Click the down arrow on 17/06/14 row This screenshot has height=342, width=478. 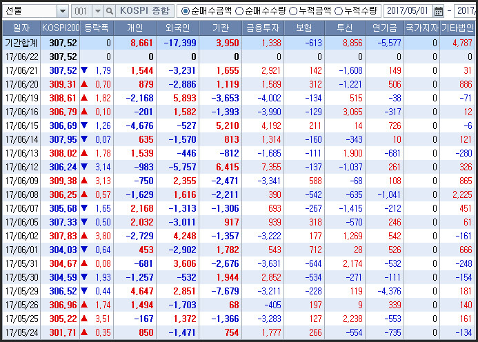(84, 139)
